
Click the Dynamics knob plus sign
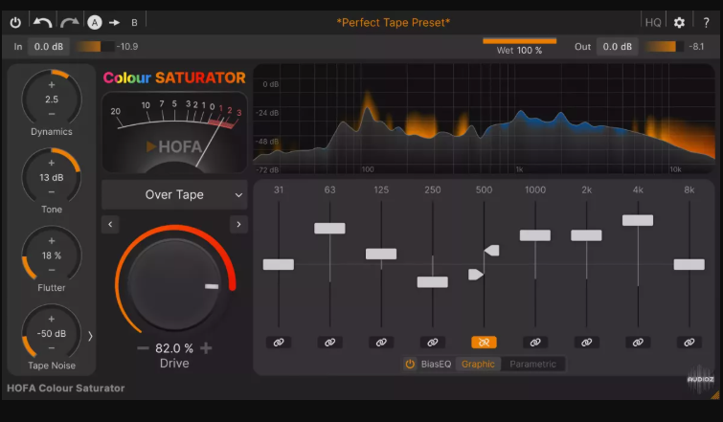click(52, 85)
